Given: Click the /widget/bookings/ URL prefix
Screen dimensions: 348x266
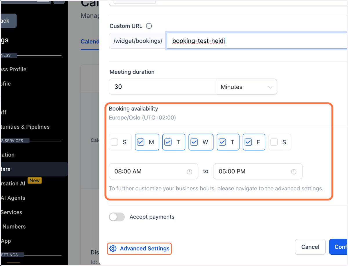Looking at the screenshot, I should tap(138, 41).
